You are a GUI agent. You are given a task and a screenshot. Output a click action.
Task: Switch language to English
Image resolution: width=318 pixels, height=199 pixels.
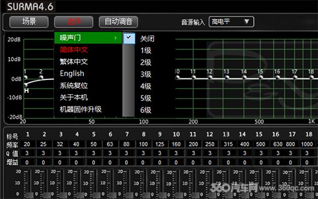pos(72,73)
